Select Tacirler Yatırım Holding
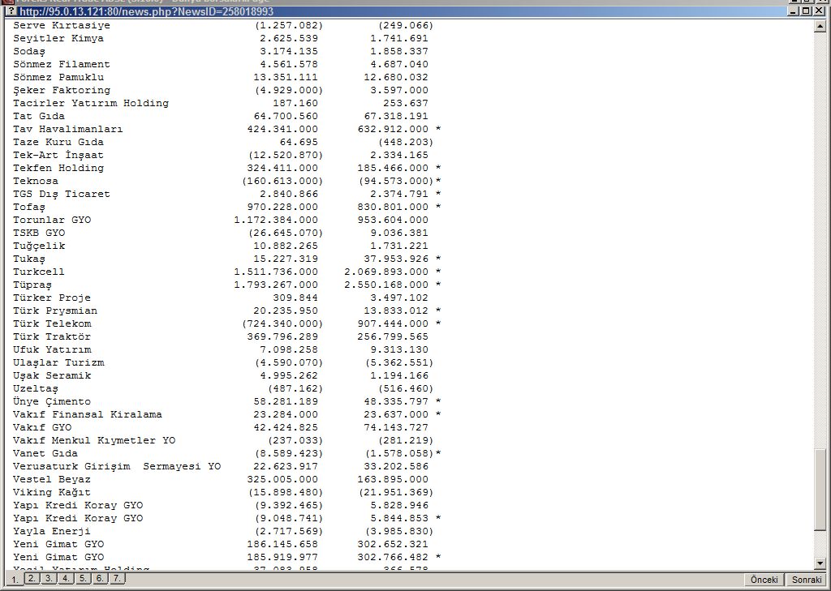 click(91, 103)
